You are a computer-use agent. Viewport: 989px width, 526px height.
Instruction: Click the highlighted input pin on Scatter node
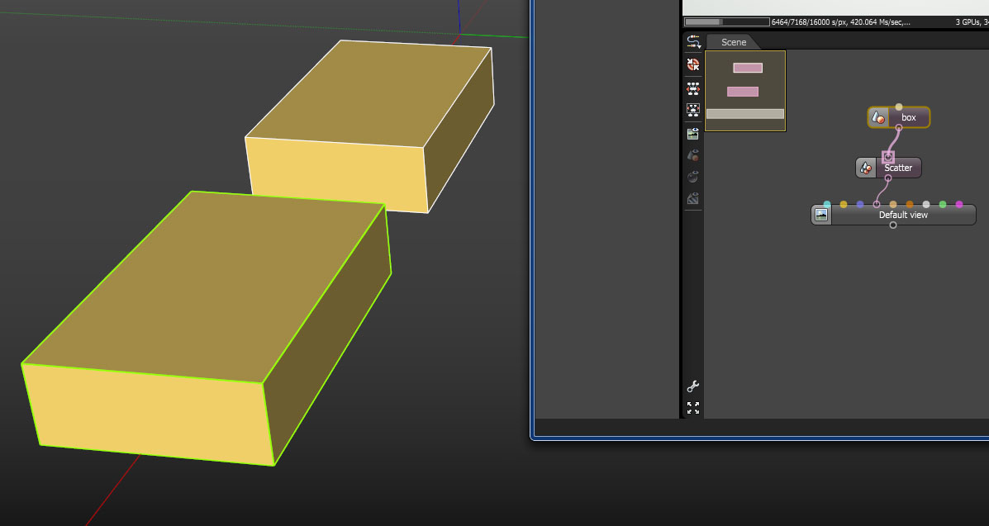pos(888,157)
